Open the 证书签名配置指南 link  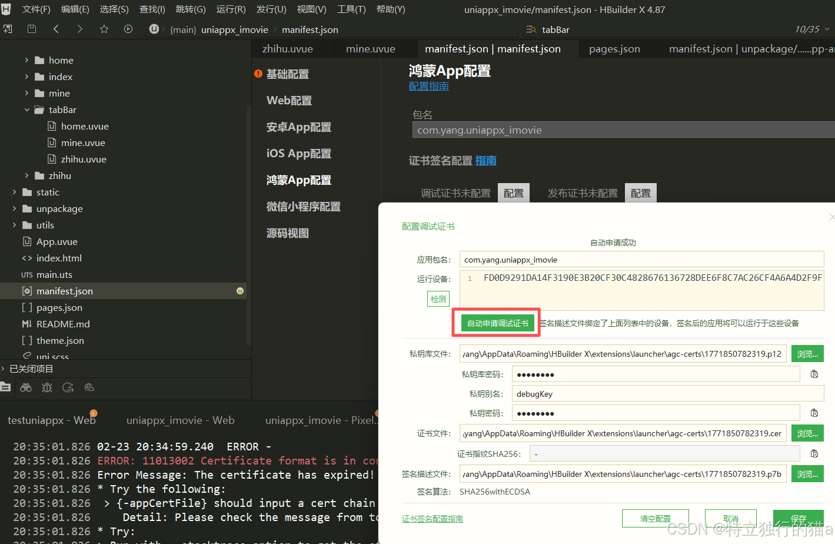coord(433,519)
